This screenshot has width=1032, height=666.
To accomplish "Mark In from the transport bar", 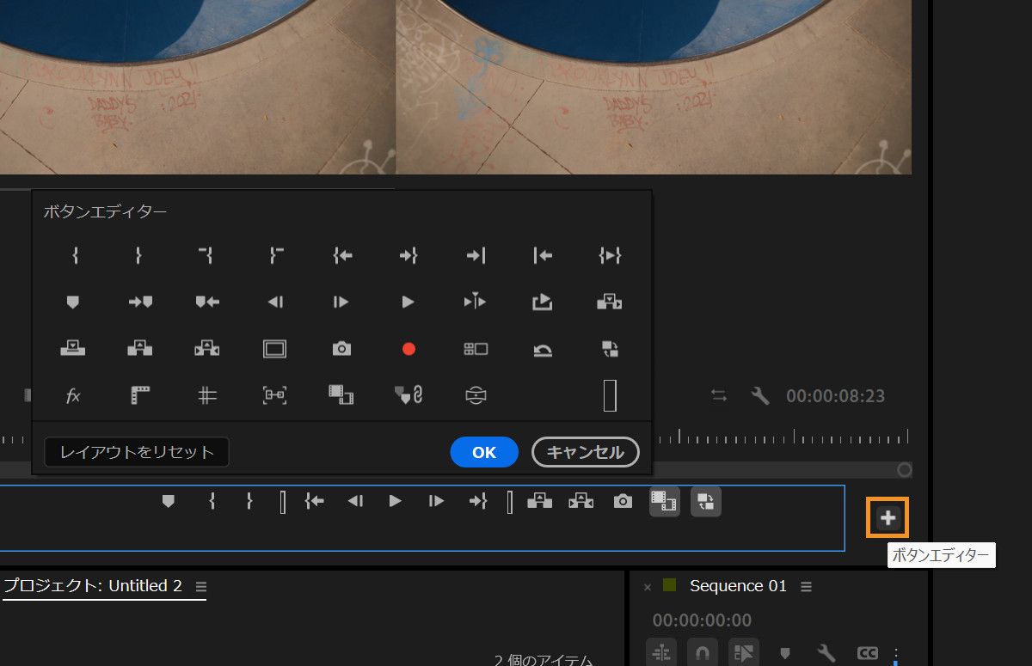I will point(212,501).
